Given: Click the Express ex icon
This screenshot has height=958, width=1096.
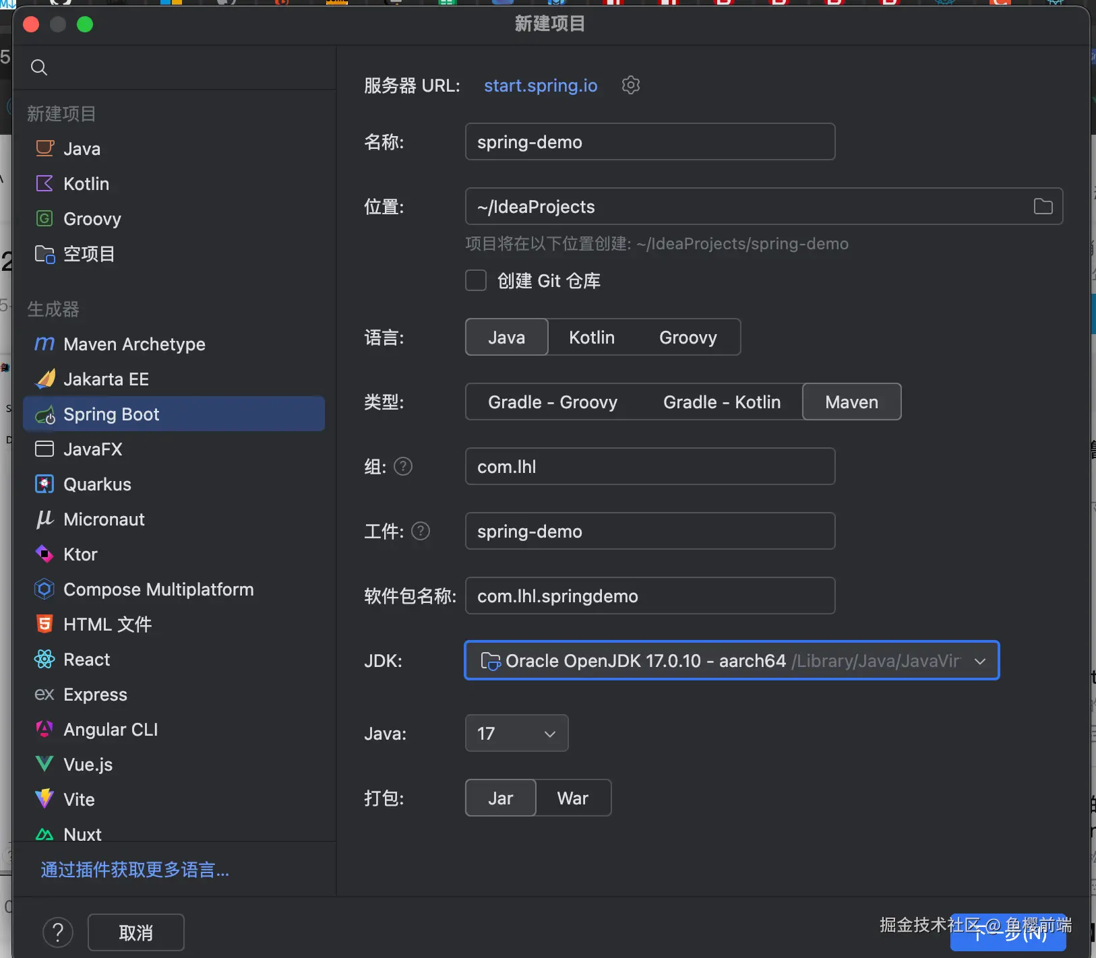Looking at the screenshot, I should [44, 694].
